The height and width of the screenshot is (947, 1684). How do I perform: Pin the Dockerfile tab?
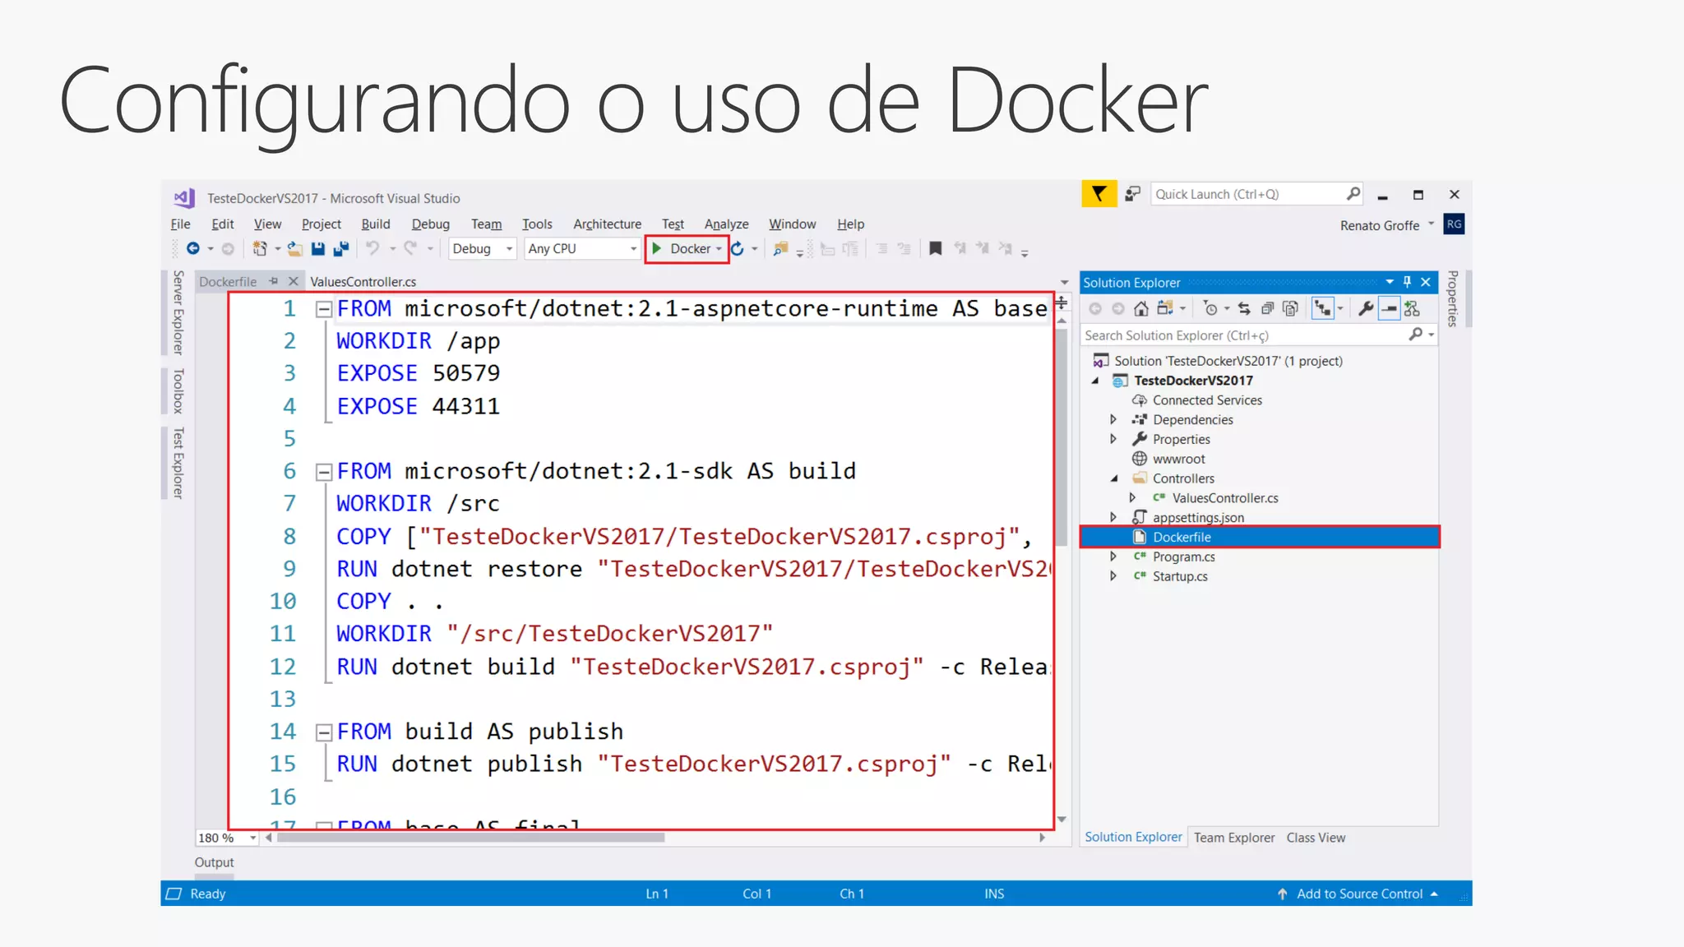click(x=274, y=281)
